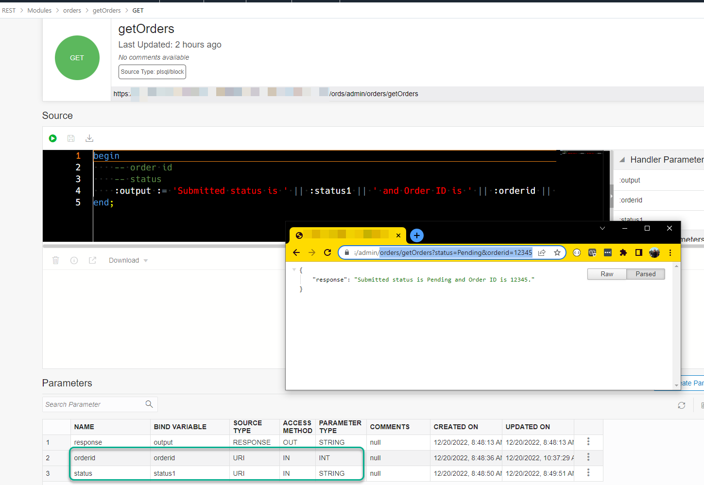Click the browser profile avatar
Image resolution: width=704 pixels, height=485 pixels.
tap(654, 252)
